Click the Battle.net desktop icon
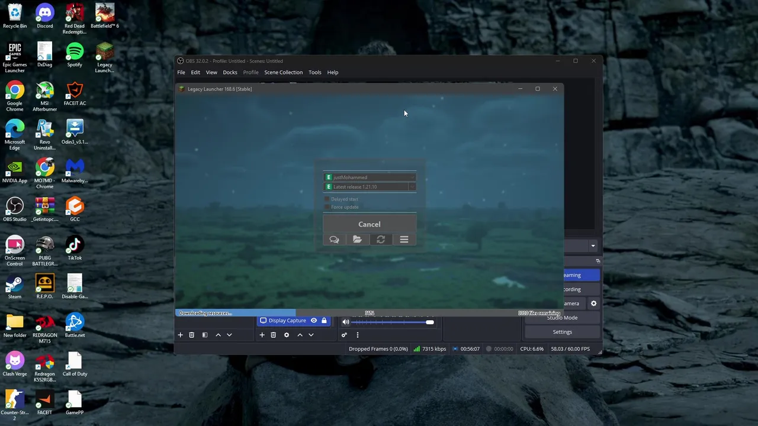The height and width of the screenshot is (426, 758). tap(75, 325)
